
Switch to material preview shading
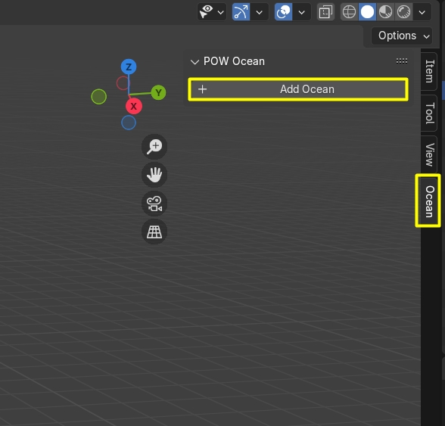(385, 12)
